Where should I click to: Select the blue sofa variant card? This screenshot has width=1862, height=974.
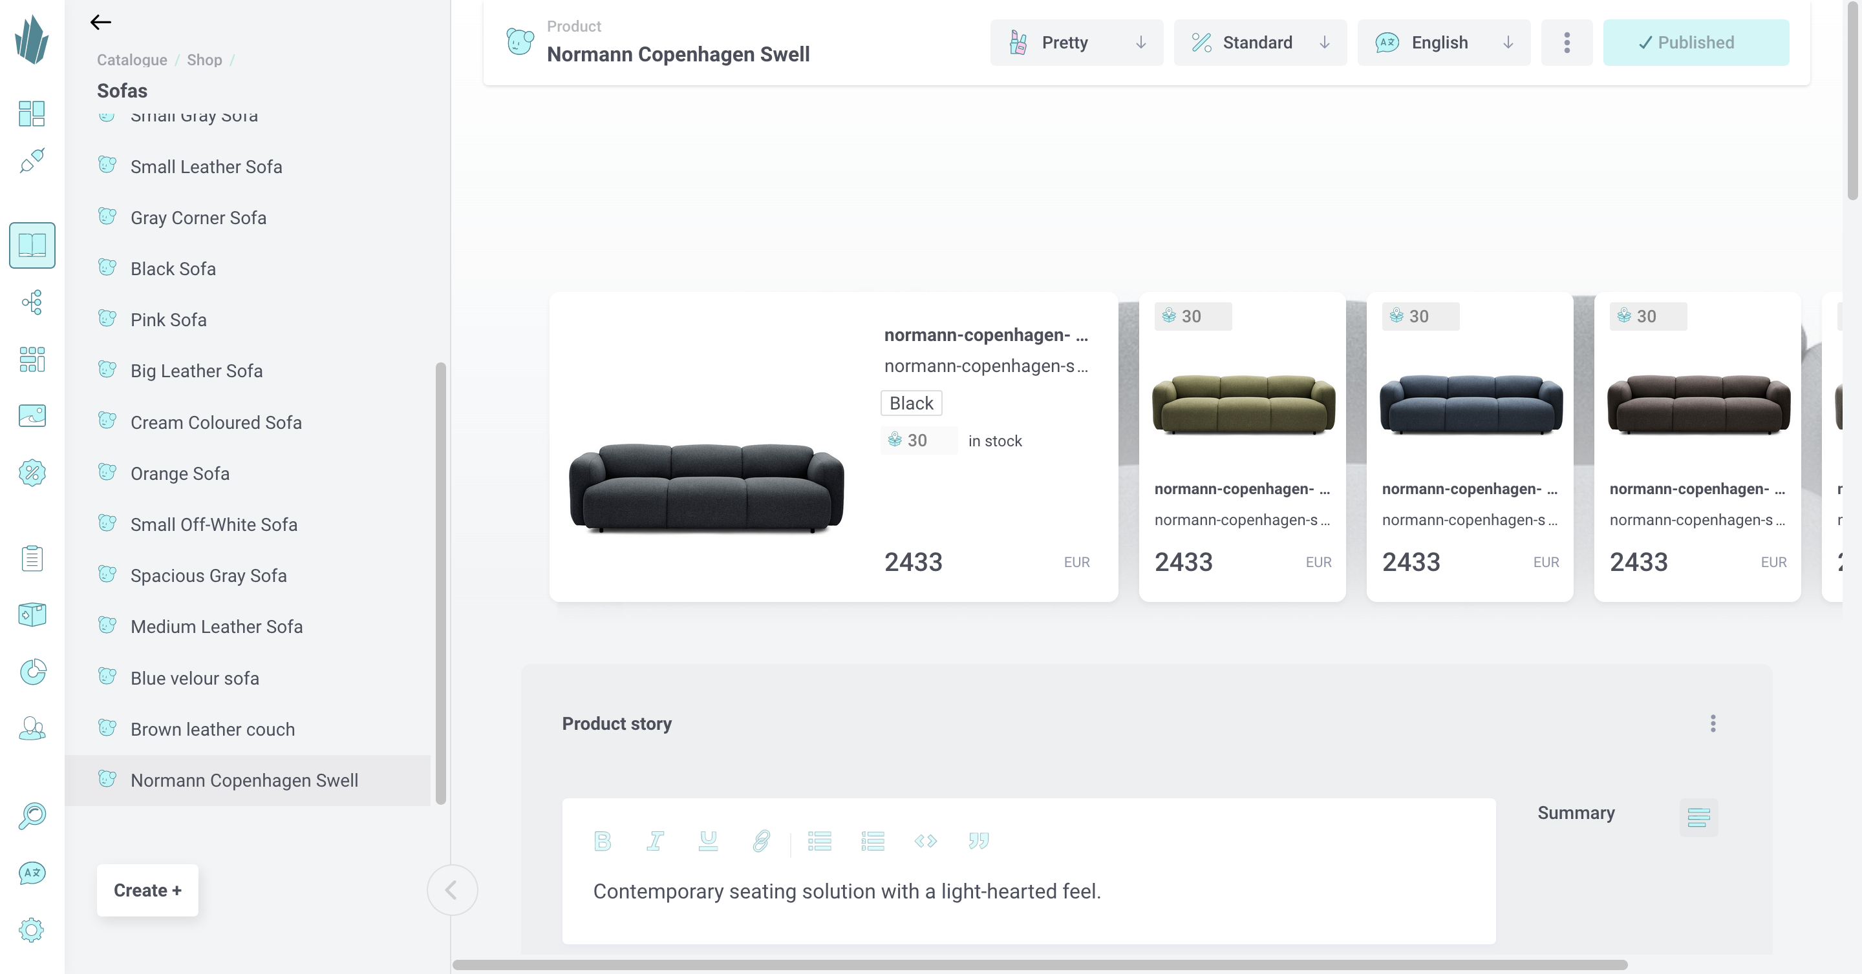(1470, 447)
